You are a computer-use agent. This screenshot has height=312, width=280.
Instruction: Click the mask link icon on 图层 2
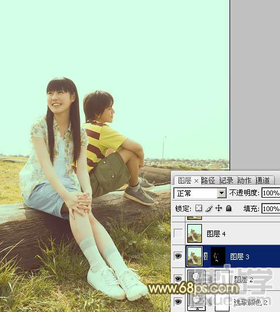pos(210,279)
